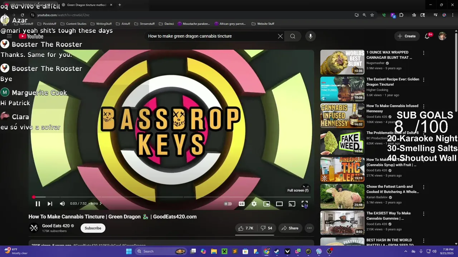Image resolution: width=458 pixels, height=257 pixels.
Task: Search with voice microphone icon
Action: (311, 36)
